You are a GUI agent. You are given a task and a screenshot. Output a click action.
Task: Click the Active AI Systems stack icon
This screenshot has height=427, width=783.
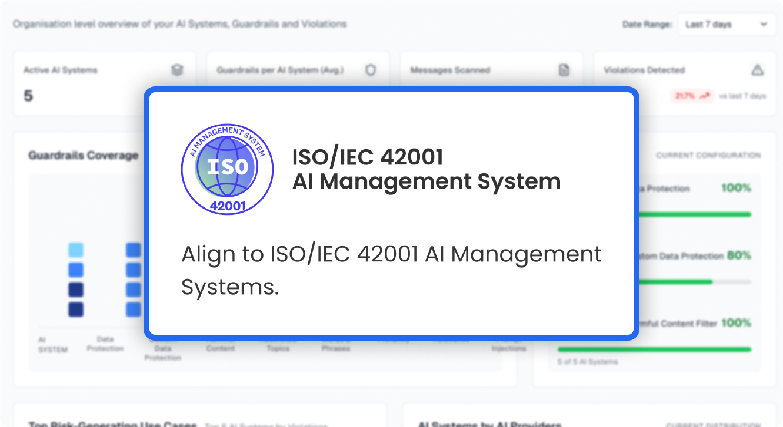[177, 70]
